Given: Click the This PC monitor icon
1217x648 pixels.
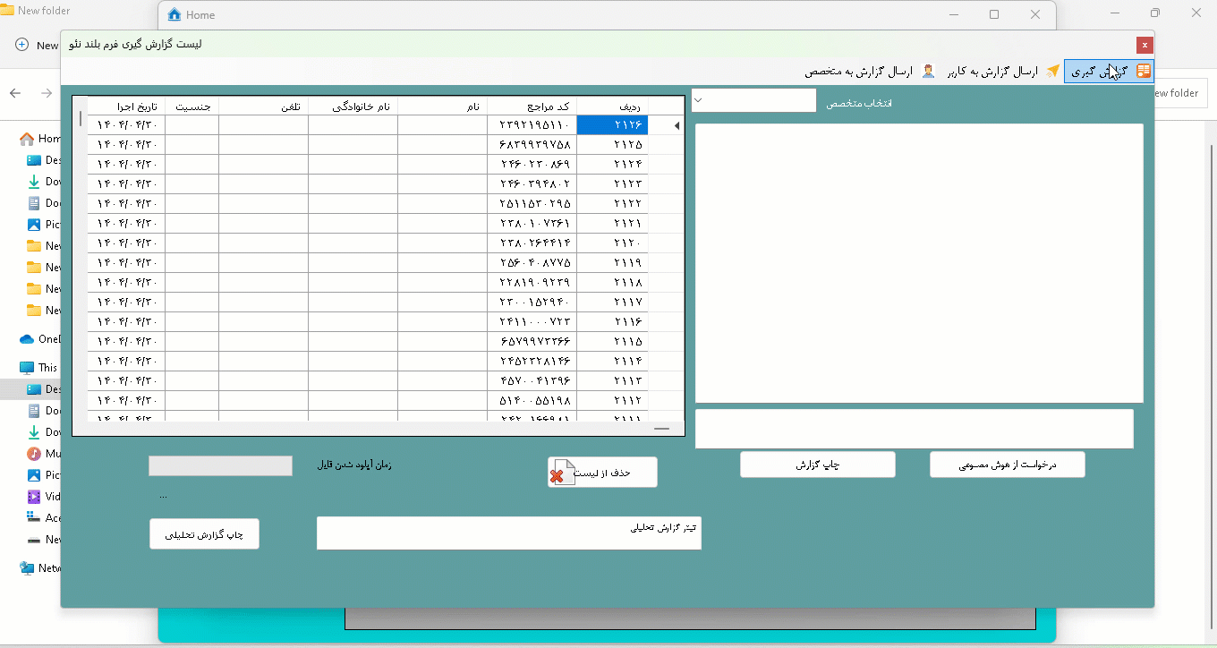Looking at the screenshot, I should (27, 368).
